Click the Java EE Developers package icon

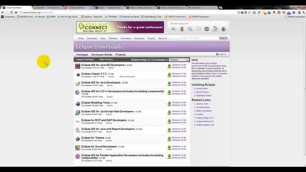tap(77, 66)
